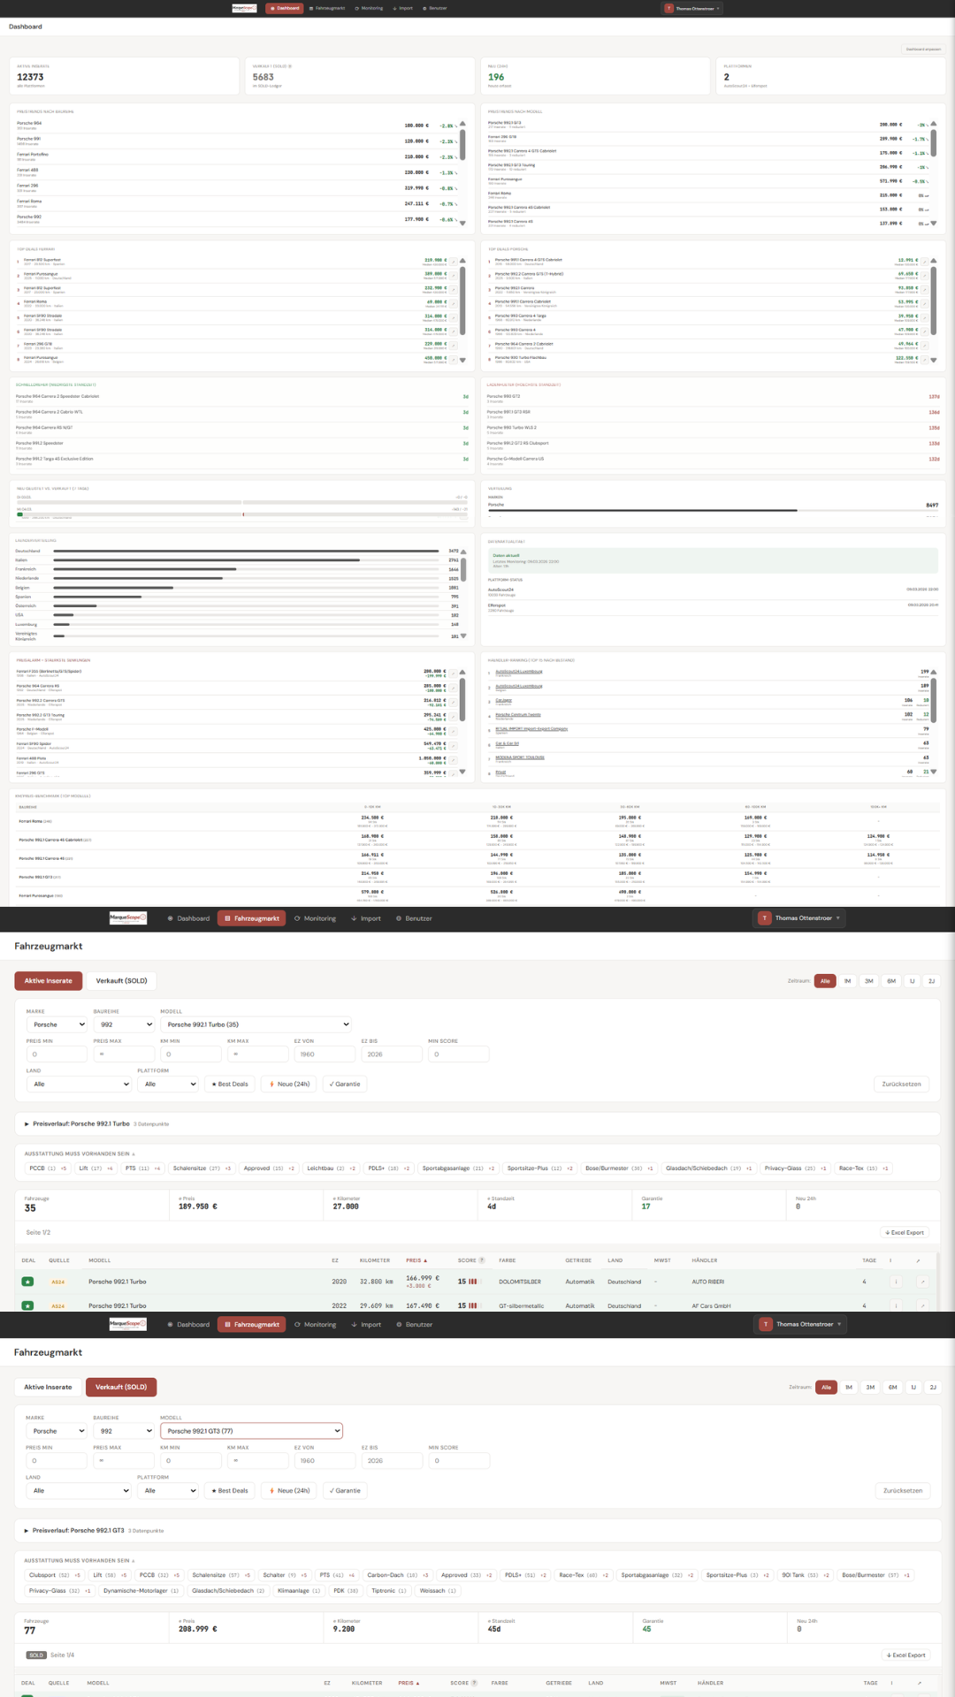955x1697 pixels.
Task: Click the MarqueScope logo above the 992.1 Turbo filters
Action: [x=128, y=918]
